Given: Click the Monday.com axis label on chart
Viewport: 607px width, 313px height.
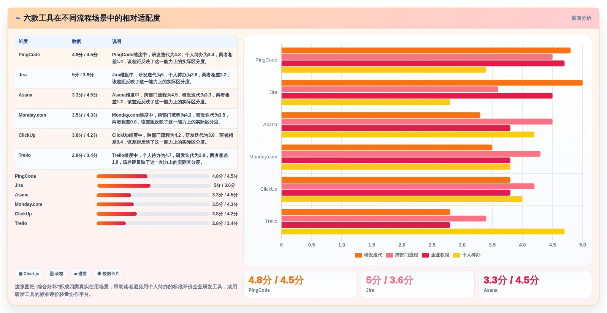Looking at the screenshot, I should [263, 157].
